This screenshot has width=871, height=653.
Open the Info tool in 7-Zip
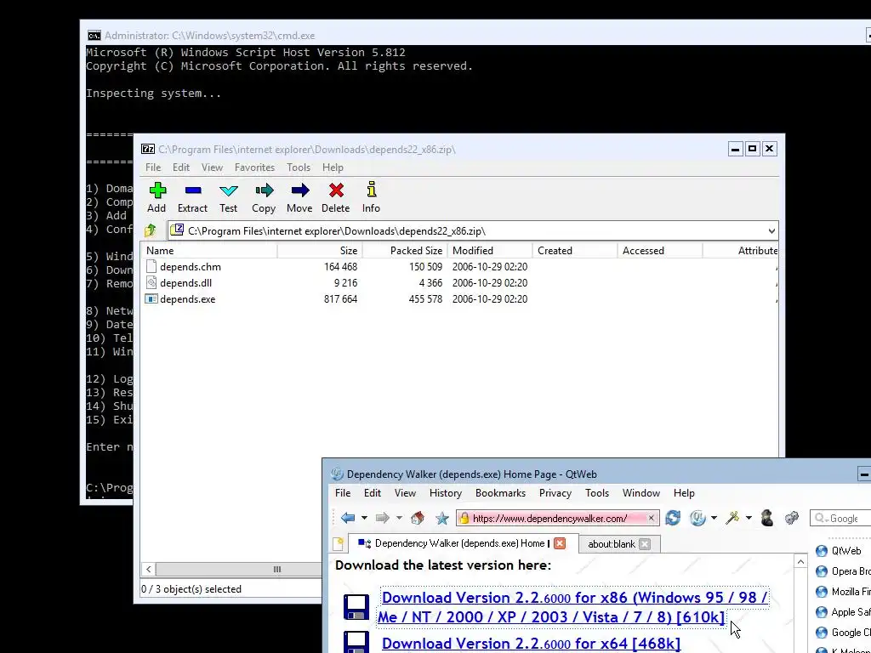pos(372,190)
